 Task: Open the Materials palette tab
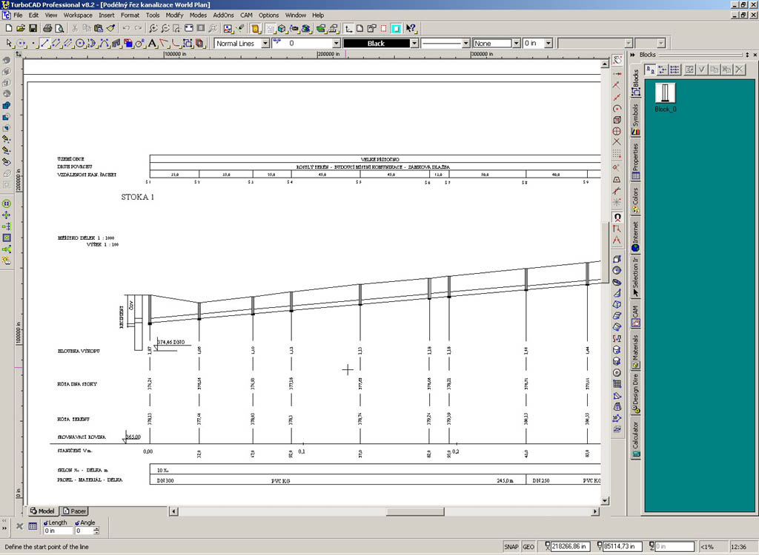[x=635, y=351]
